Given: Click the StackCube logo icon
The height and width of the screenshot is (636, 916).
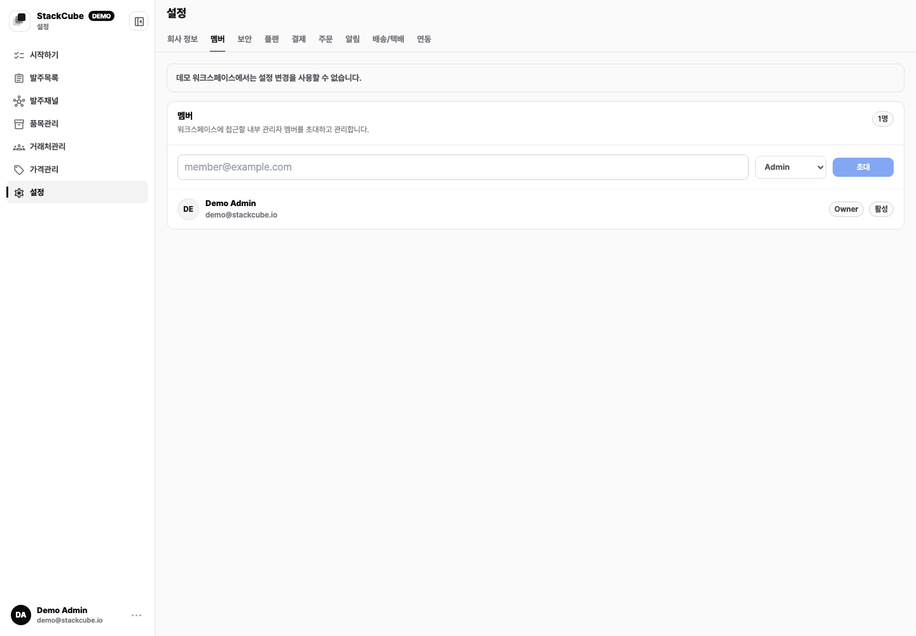Looking at the screenshot, I should coord(20,21).
